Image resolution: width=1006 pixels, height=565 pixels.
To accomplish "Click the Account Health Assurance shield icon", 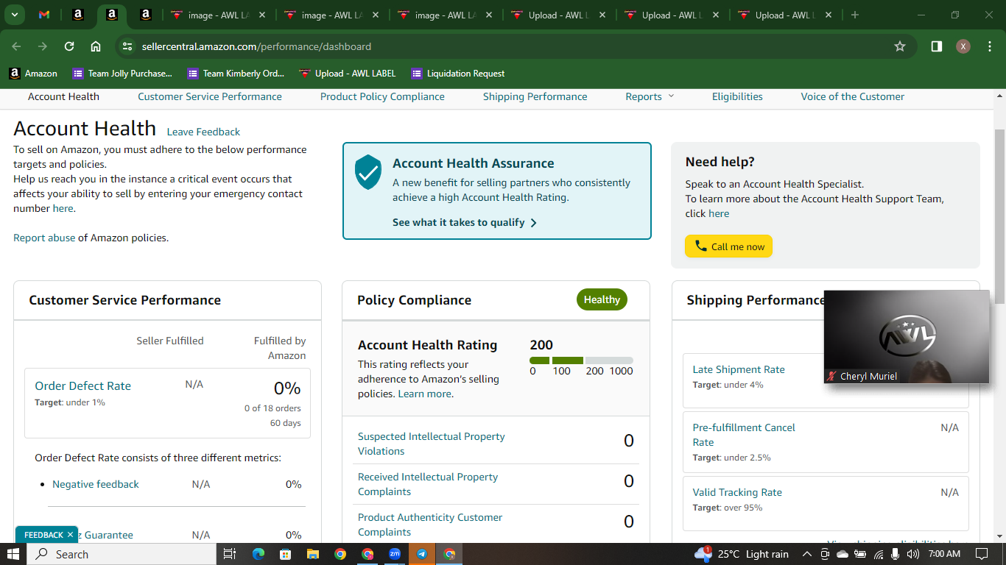I will [x=368, y=172].
